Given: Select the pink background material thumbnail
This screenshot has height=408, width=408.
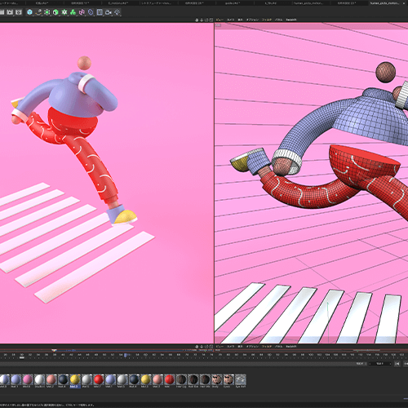Looking at the screenshot, I should pos(28,379).
